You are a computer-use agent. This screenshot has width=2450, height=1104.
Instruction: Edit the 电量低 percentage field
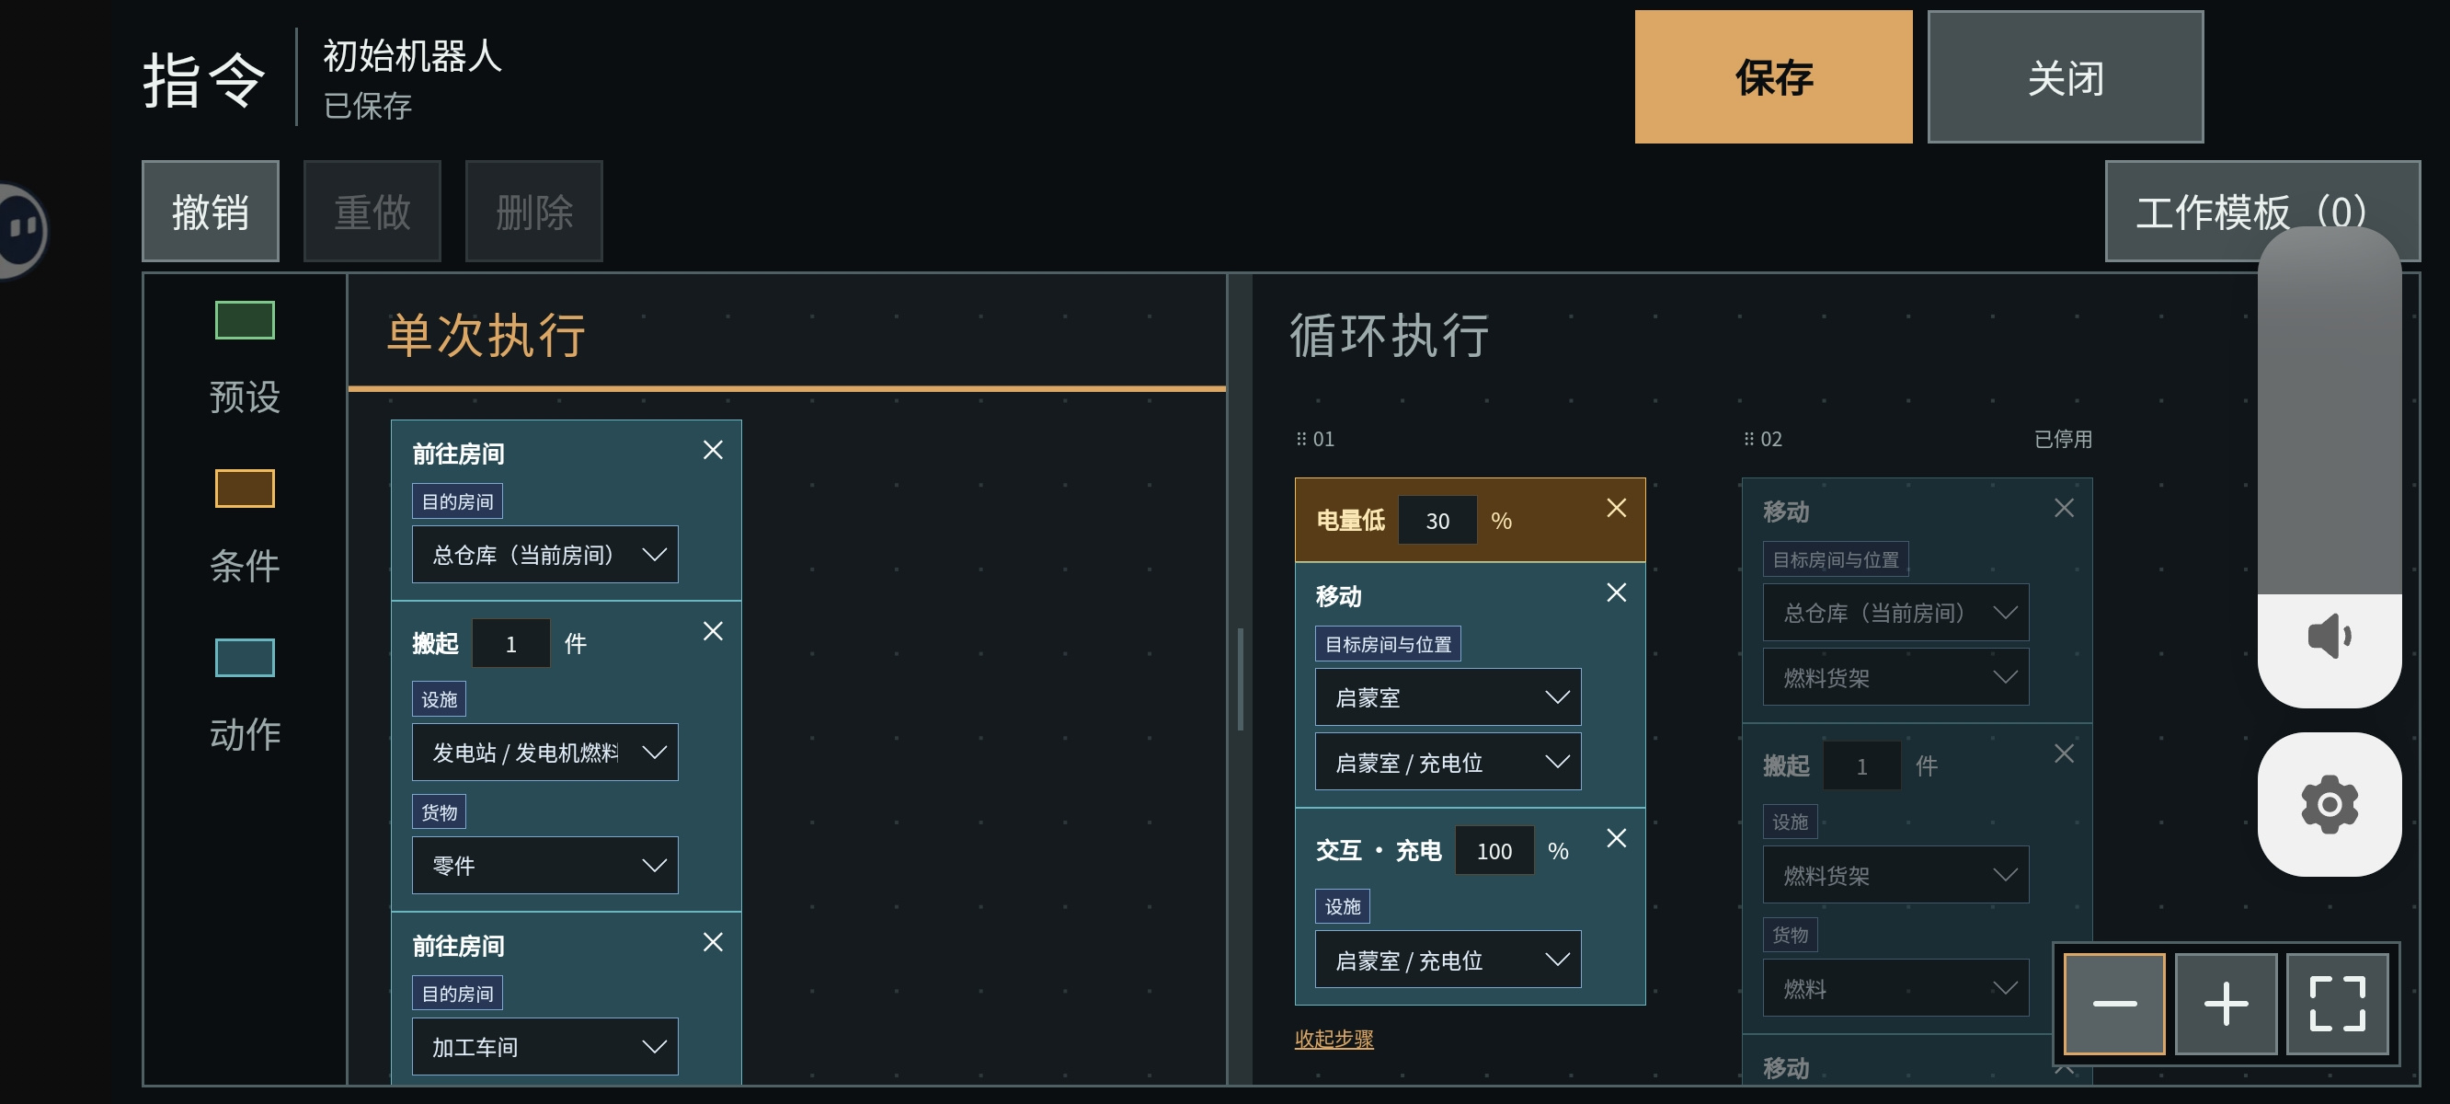(1437, 520)
